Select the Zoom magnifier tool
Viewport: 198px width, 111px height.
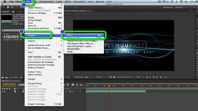click(x=12, y=7)
